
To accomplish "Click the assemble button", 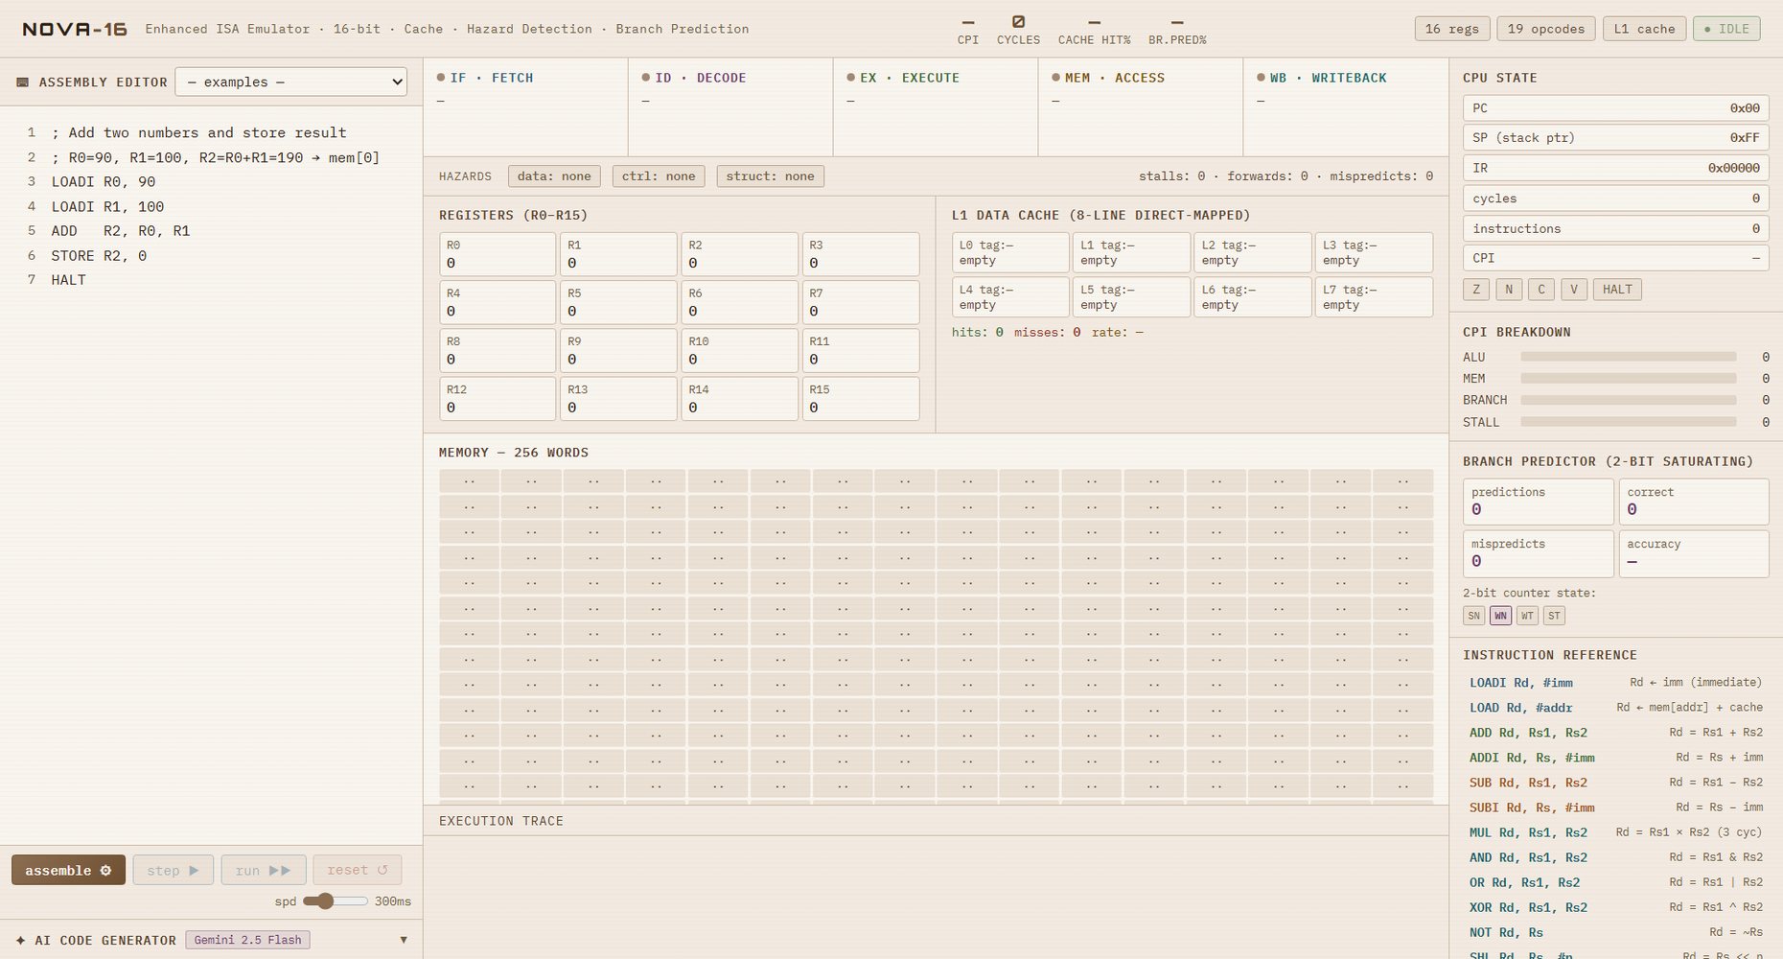I will click(x=68, y=870).
